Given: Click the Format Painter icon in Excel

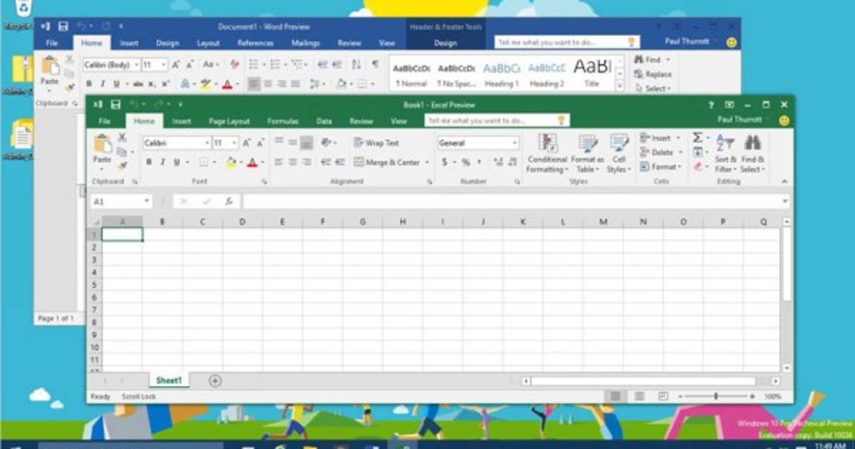Looking at the screenshot, I should pos(122,165).
